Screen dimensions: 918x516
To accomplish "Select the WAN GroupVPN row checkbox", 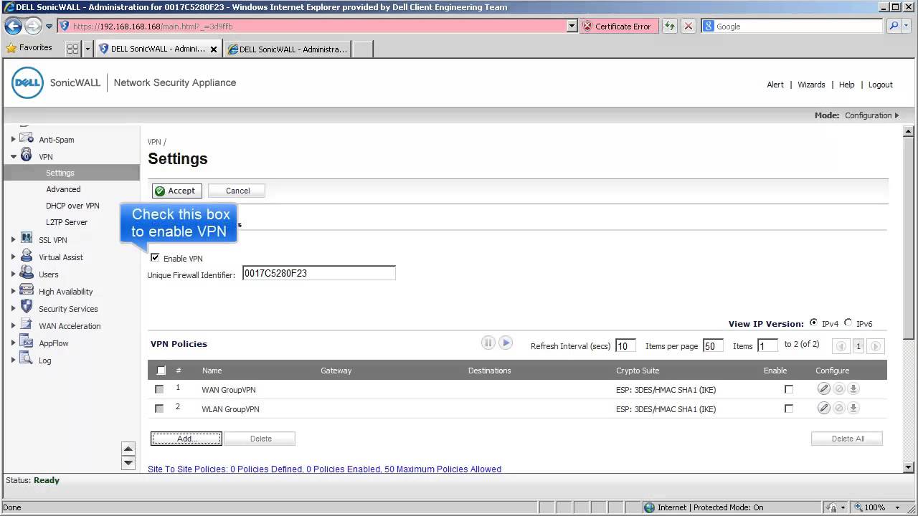I will pos(159,389).
